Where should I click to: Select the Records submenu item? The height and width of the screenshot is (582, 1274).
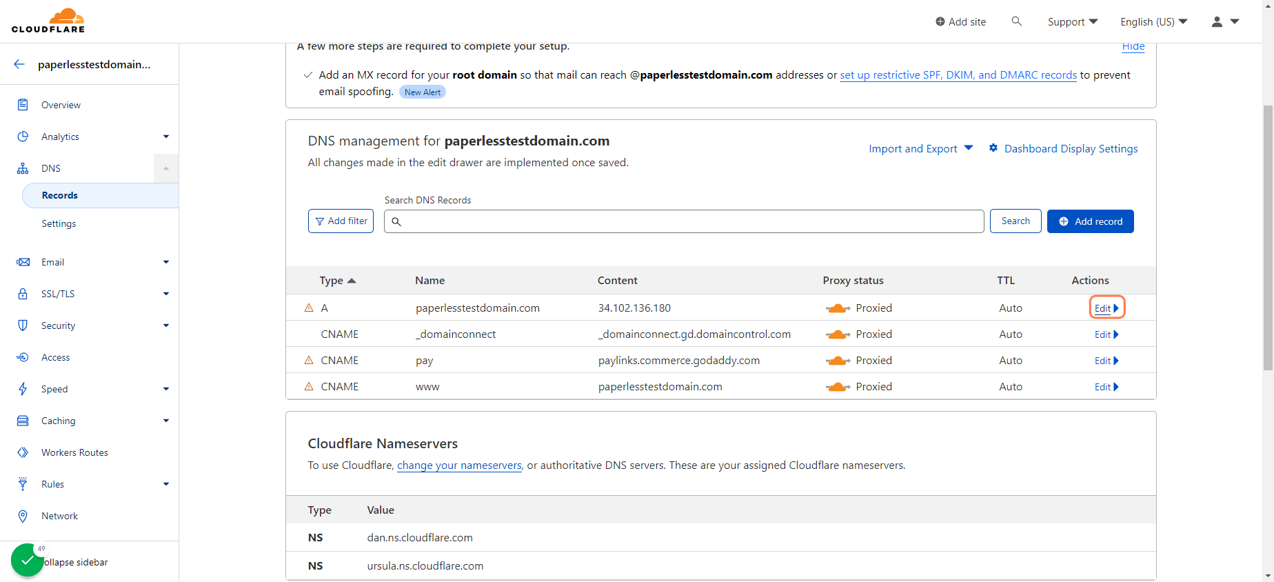[101, 195]
